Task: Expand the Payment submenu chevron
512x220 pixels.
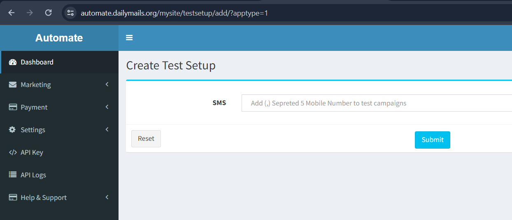Action: (107, 107)
